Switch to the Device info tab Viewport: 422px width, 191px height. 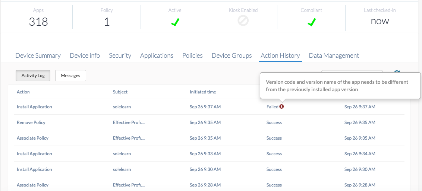coord(85,55)
